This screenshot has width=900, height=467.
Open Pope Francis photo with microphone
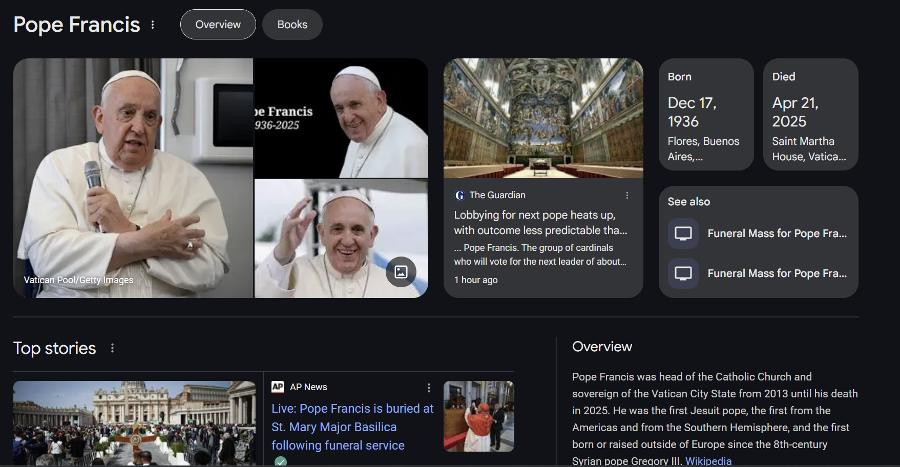[133, 178]
